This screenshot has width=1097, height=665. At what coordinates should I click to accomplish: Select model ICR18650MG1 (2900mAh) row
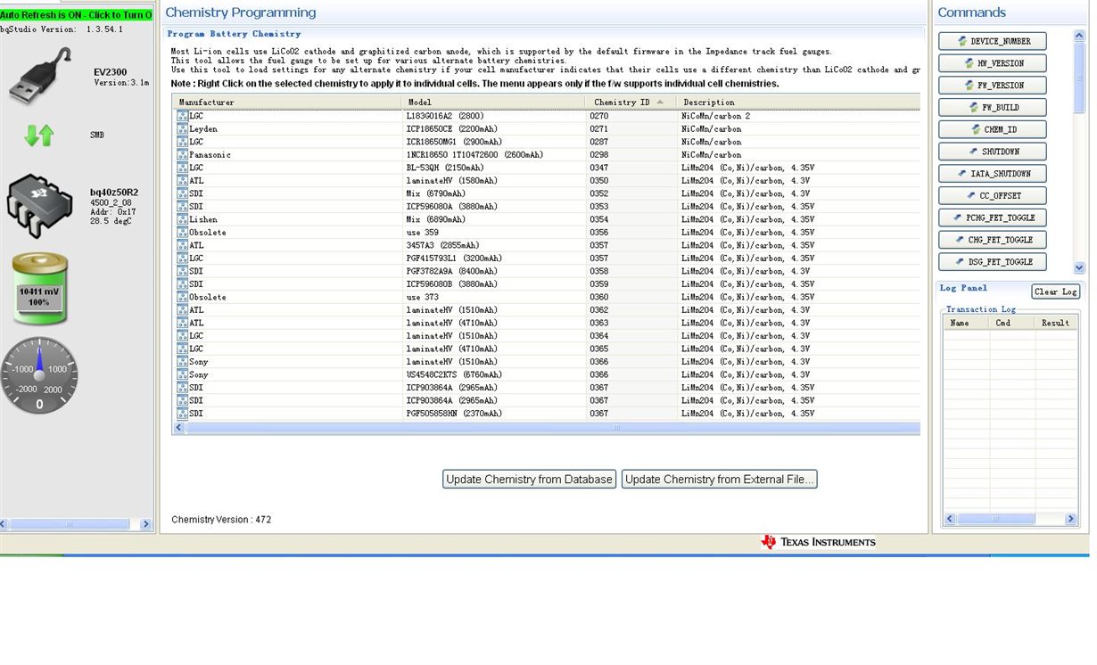coord(547,142)
